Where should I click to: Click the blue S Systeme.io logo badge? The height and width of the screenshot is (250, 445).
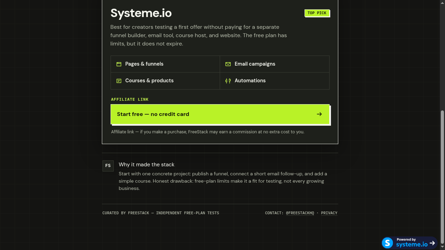click(x=387, y=243)
